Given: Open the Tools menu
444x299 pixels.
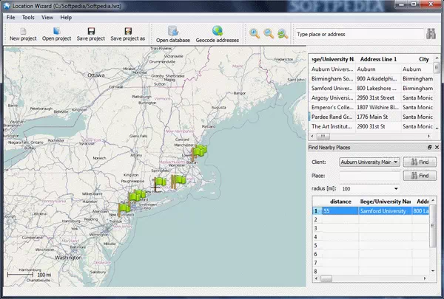Looking at the screenshot, I should click(x=28, y=16).
